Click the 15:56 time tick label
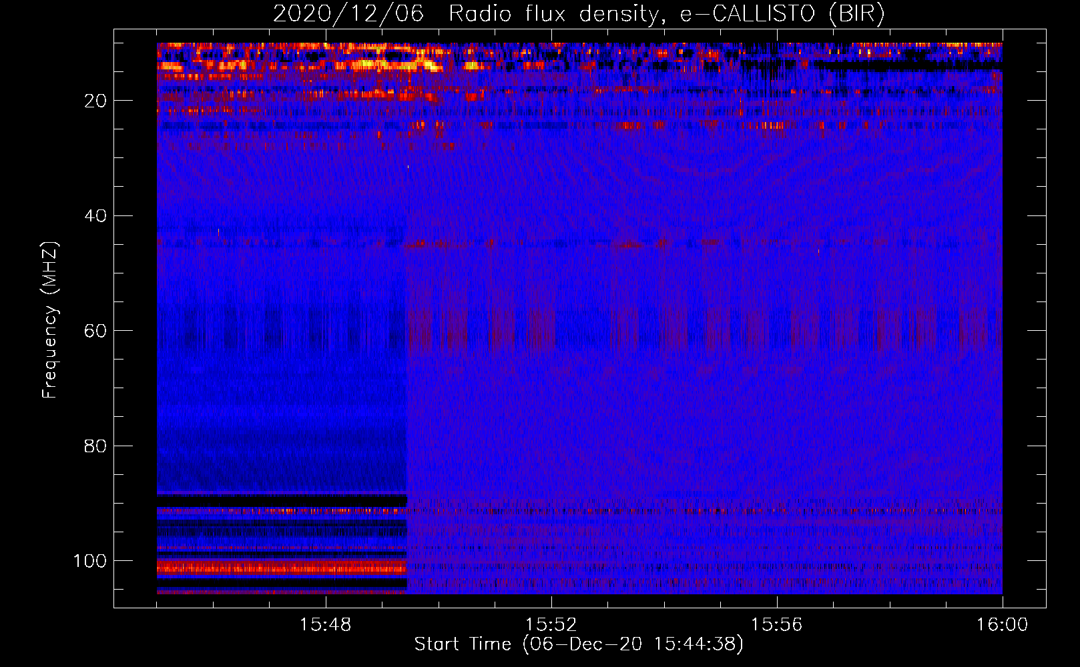Image resolution: width=1080 pixels, height=667 pixels. tap(777, 625)
